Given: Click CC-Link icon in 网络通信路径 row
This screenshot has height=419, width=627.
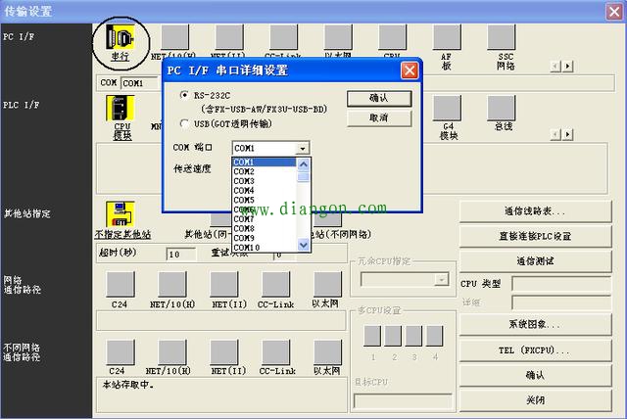Looking at the screenshot, I should [276, 285].
